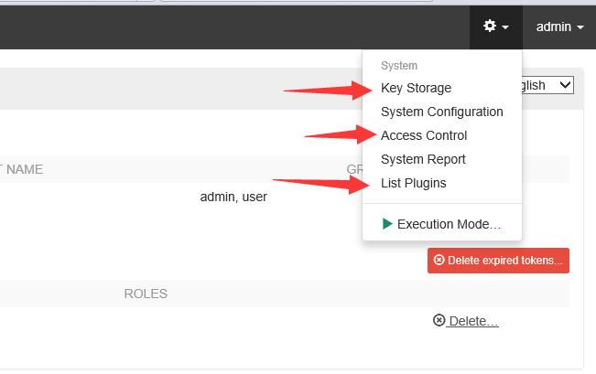Image resolution: width=596 pixels, height=374 pixels.
Task: Click the gear settings icon in navbar
Action: 491,27
